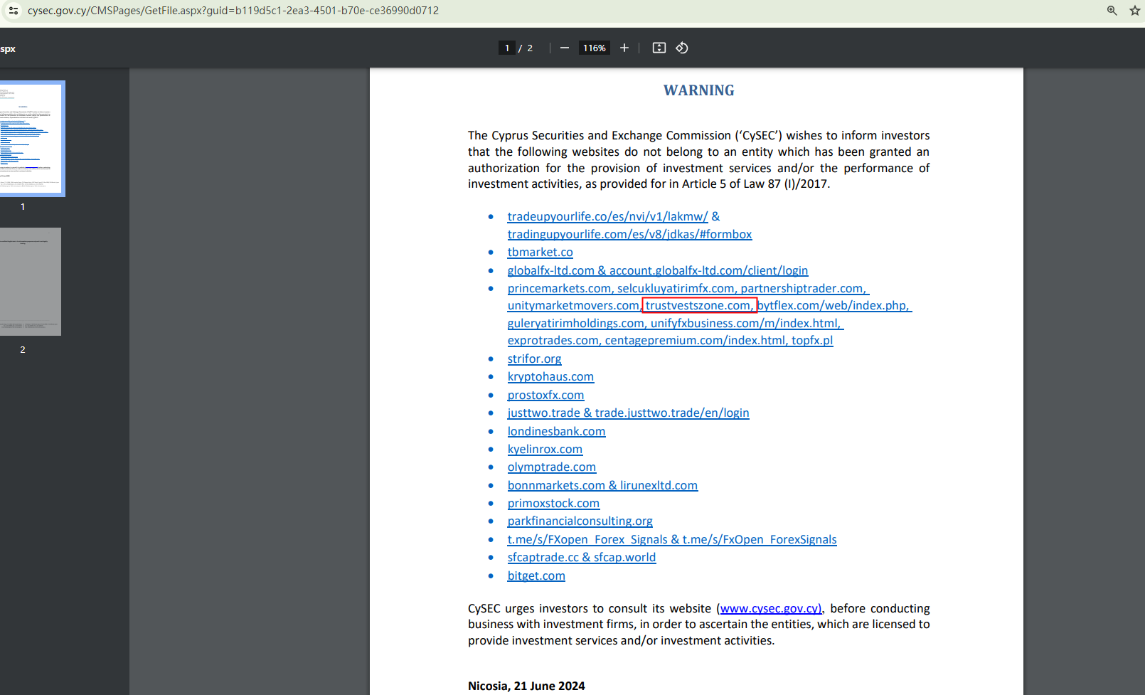
Task: Open the princemarkets.com link line
Action: [688, 288]
